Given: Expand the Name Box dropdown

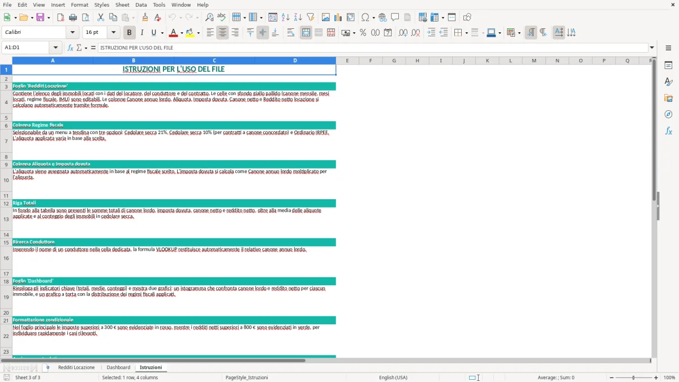Looking at the screenshot, I should (x=55, y=48).
